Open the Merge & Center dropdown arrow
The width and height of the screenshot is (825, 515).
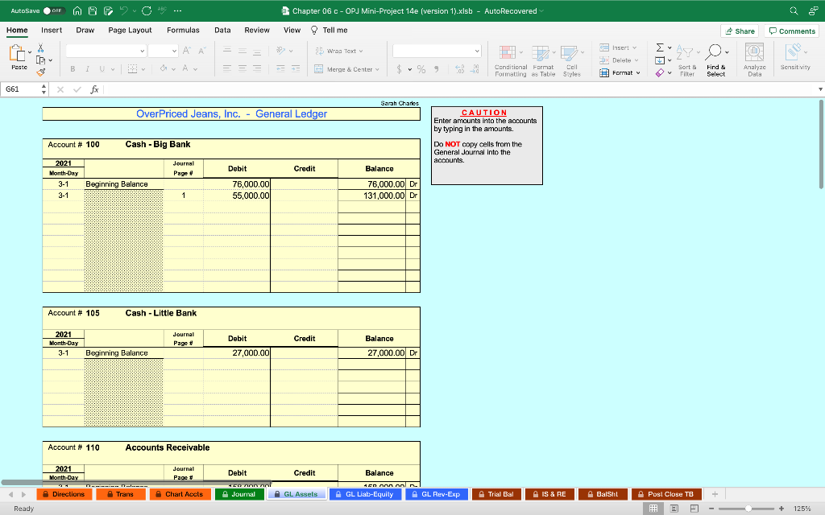[377, 69]
